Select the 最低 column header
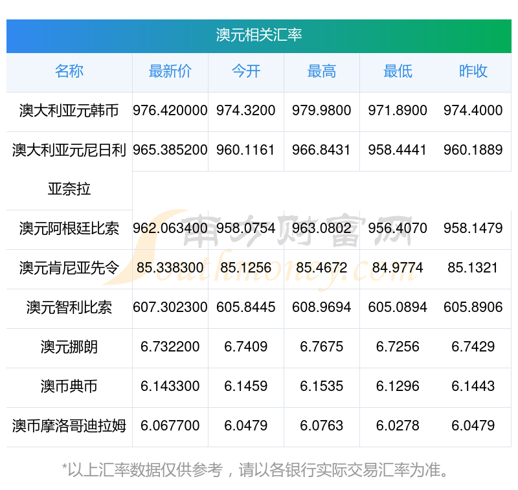This screenshot has height=490, width=518. [x=397, y=71]
